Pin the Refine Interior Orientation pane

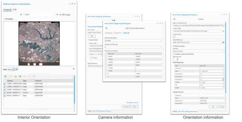[72, 4]
